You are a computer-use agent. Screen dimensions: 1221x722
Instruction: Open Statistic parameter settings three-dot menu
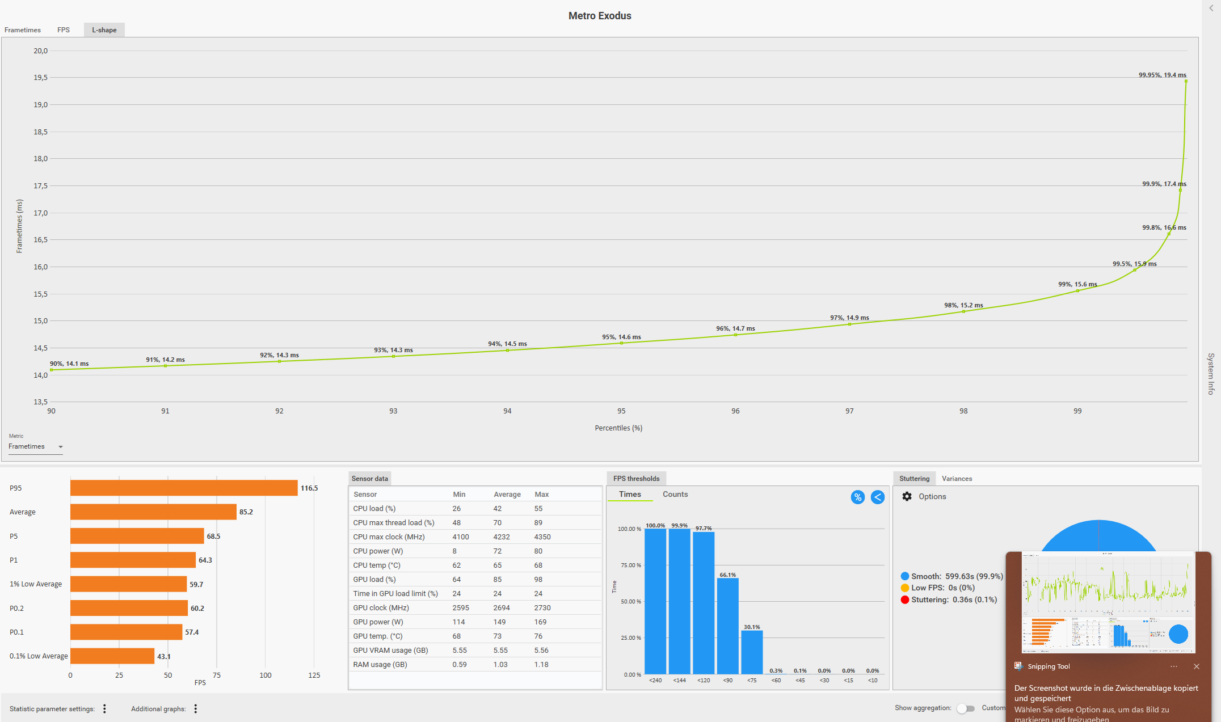pyautogui.click(x=104, y=708)
